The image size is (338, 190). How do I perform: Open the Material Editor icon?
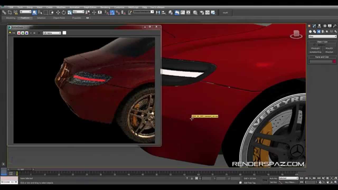(x=195, y=12)
